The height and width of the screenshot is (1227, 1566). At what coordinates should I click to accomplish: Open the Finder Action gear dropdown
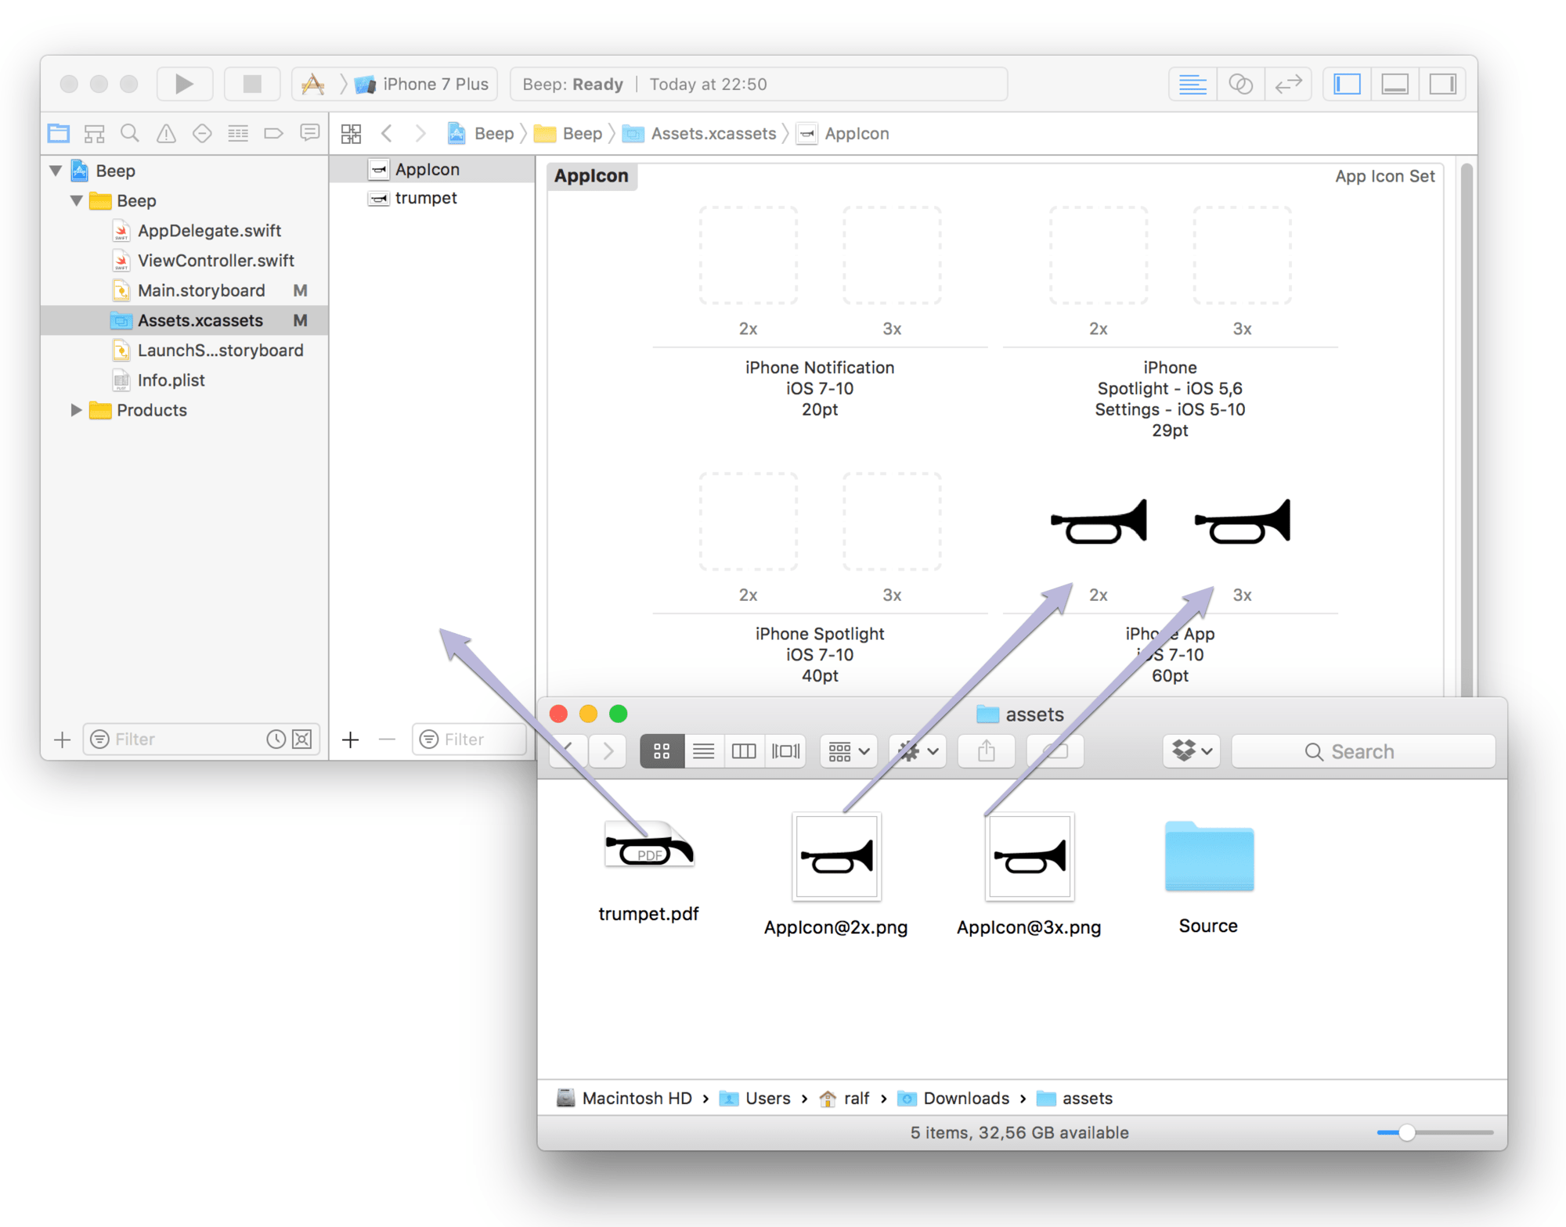[918, 751]
